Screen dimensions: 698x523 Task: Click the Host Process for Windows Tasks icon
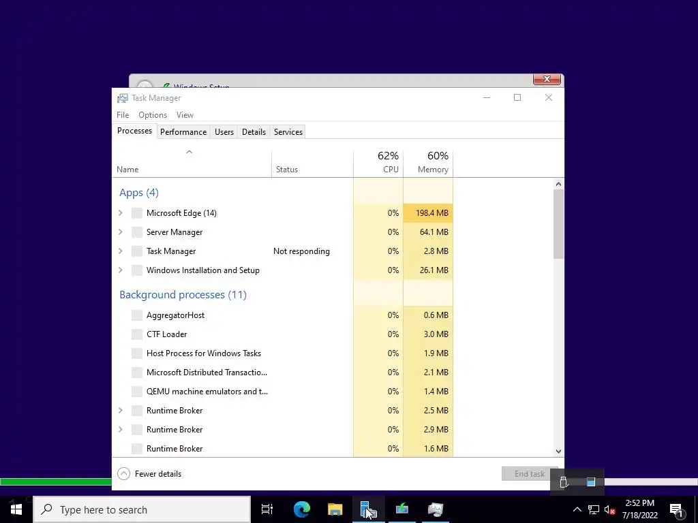136,353
